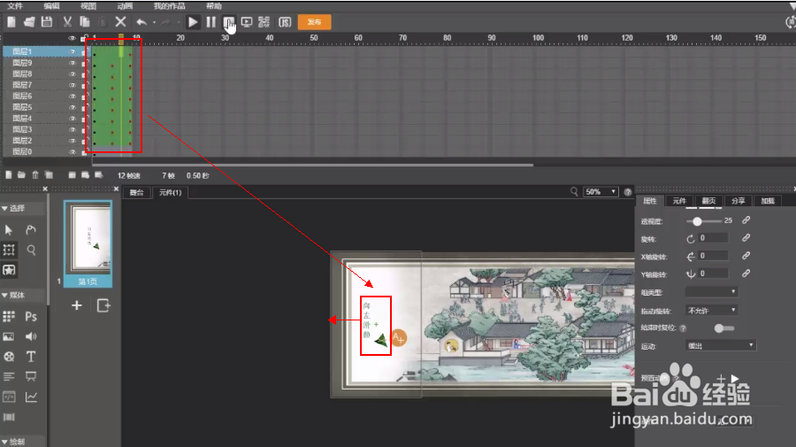The image size is (796, 447).
Task: Select the Text T tool
Action: pyautogui.click(x=31, y=357)
